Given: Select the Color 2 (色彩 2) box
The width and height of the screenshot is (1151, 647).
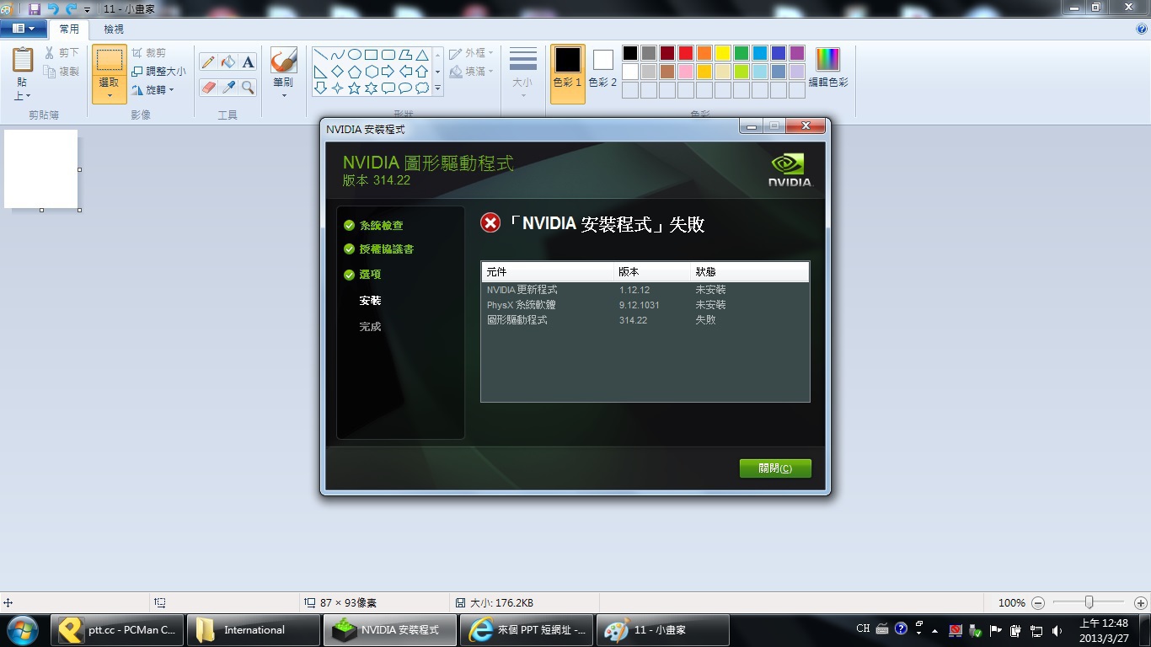Looking at the screenshot, I should point(602,67).
